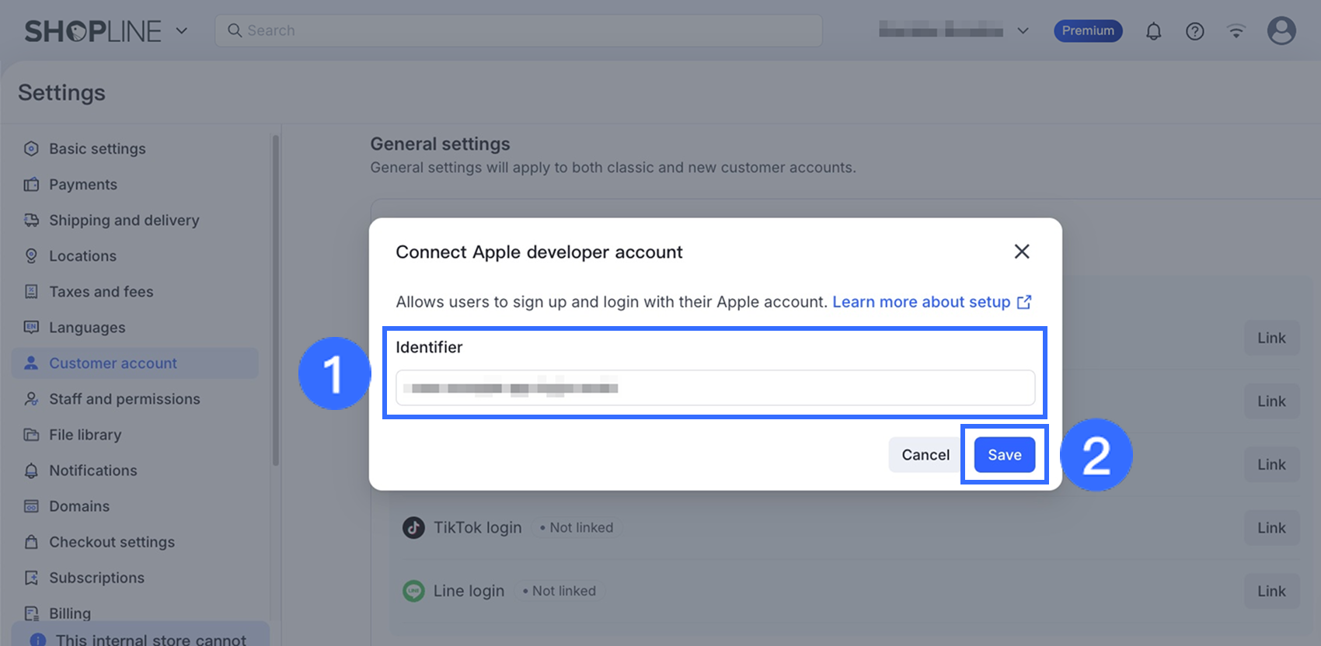The height and width of the screenshot is (646, 1321).
Task: Click the Save button
Action: click(x=1004, y=455)
